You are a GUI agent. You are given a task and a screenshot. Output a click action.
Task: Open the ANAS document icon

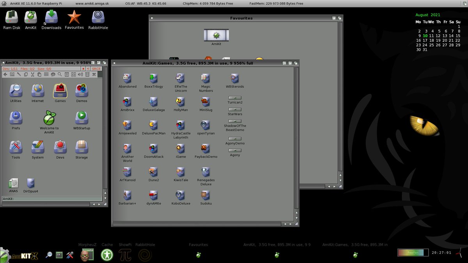click(13, 185)
